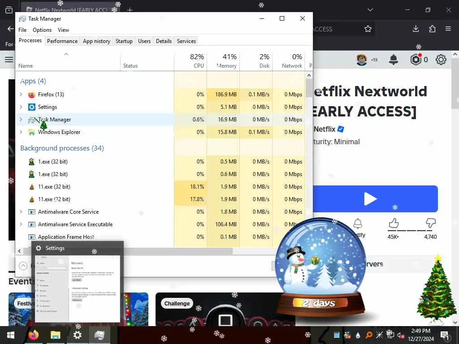Viewport: 459px width, 344px height.
Task: Expand the Task Manager process row
Action: click(21, 119)
